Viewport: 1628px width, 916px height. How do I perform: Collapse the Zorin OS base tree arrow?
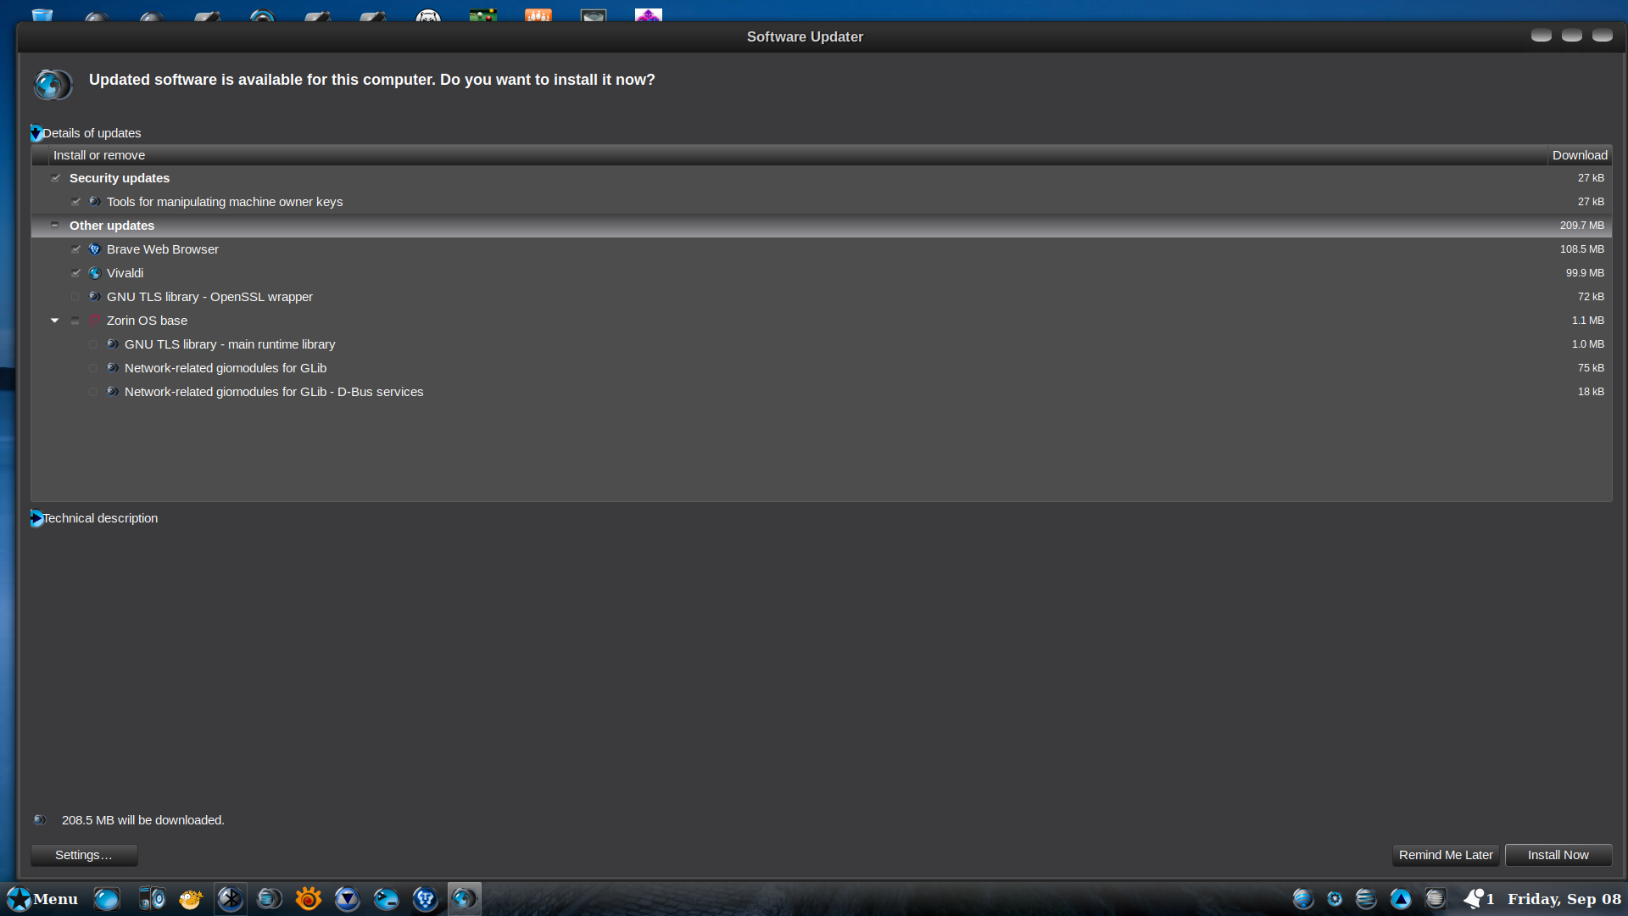(55, 321)
